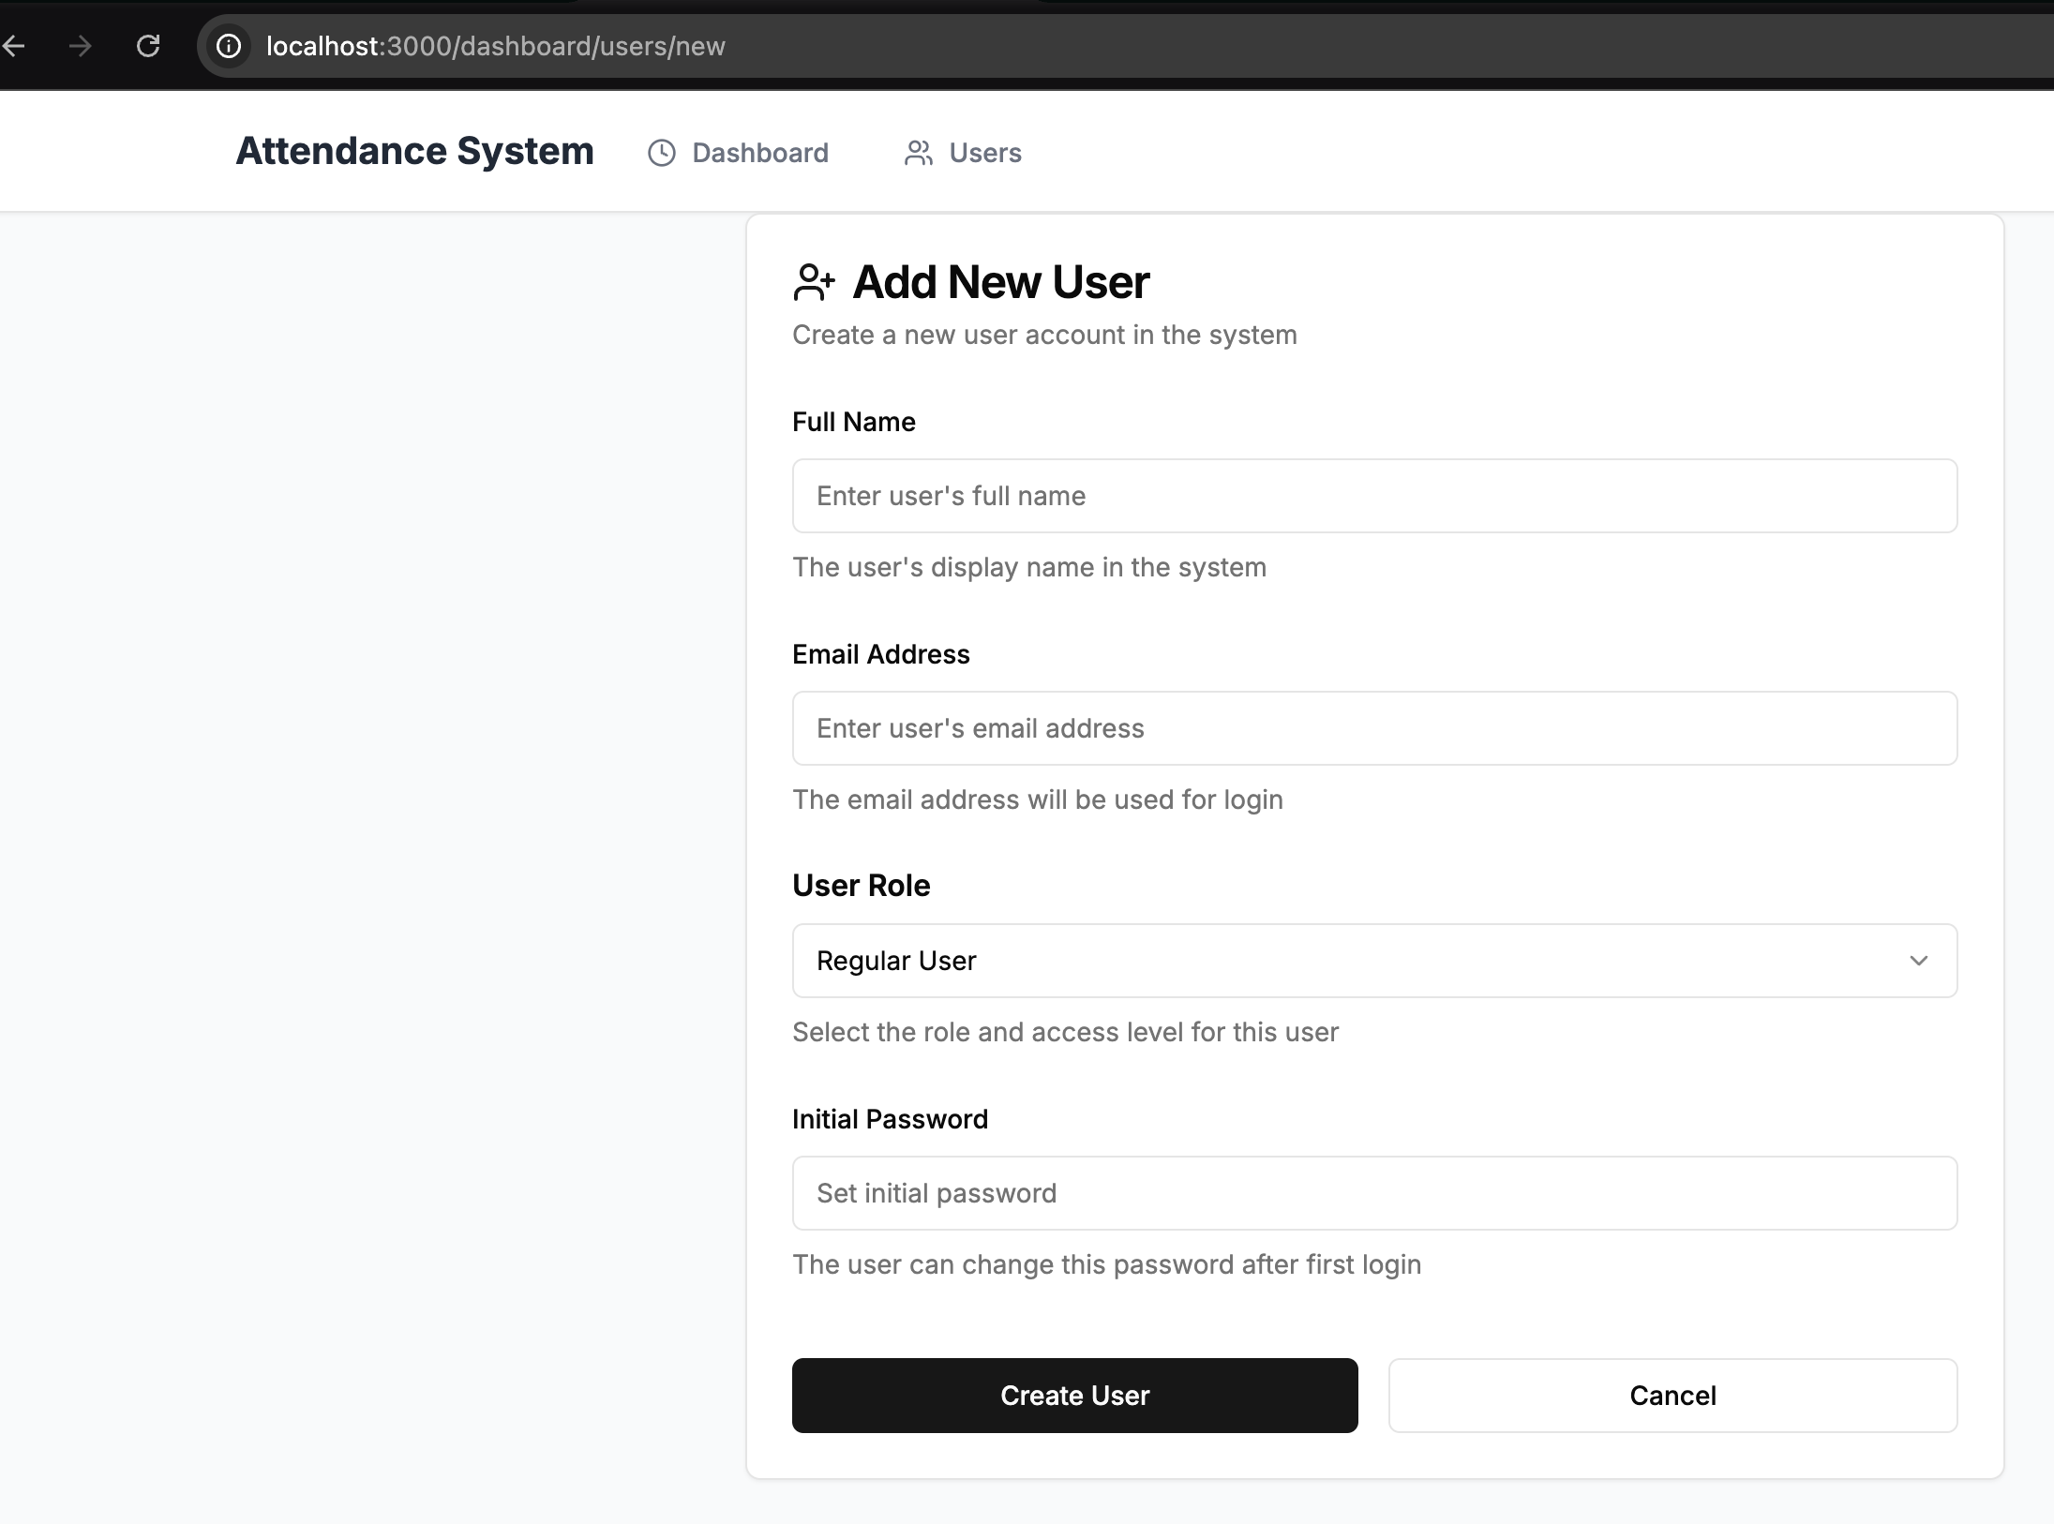Click the Cancel button
The width and height of the screenshot is (2054, 1524).
tap(1672, 1396)
